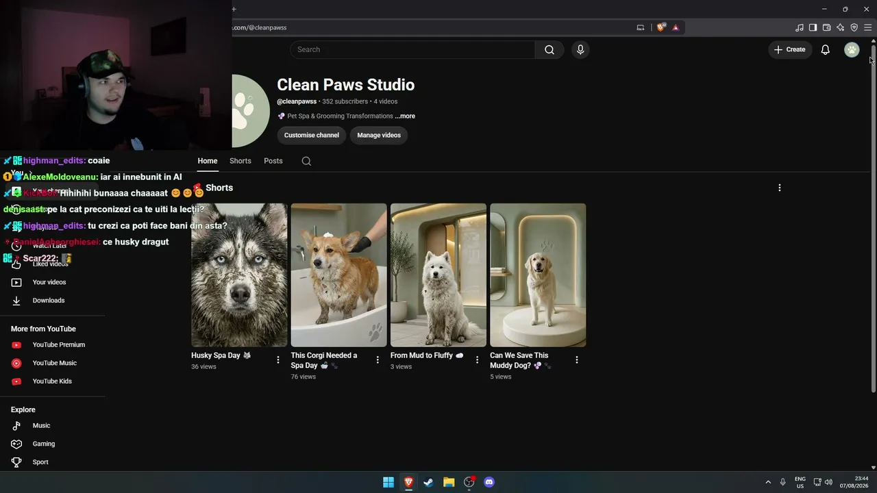This screenshot has height=493, width=877.
Task: Open options for Can We Save This Muddy Dog
Action: (x=577, y=359)
